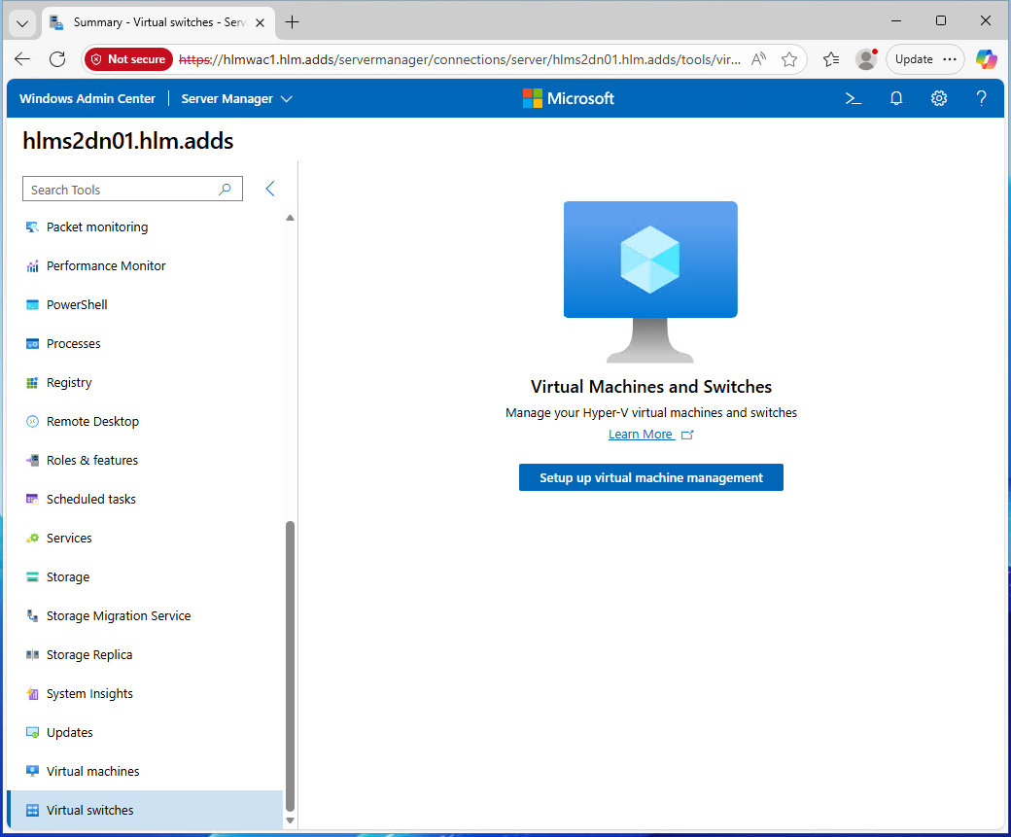Click the sidebar scrollbar up arrow

pos(290,218)
